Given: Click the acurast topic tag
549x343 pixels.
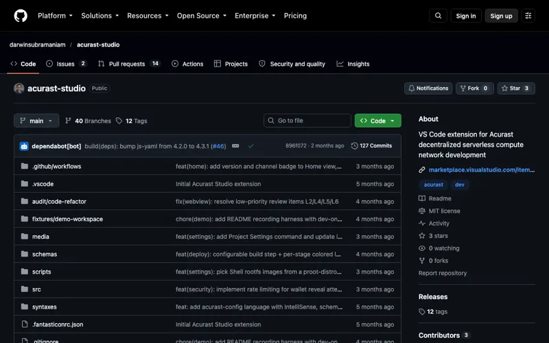Looking at the screenshot, I should pyautogui.click(x=434, y=185).
